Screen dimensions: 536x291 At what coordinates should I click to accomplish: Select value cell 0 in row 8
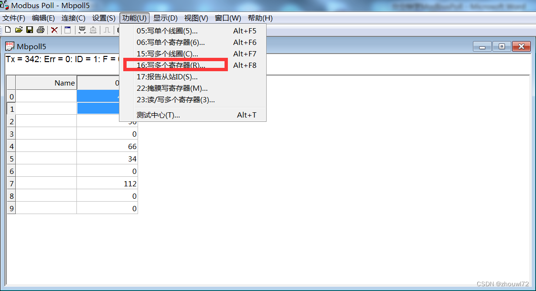tap(107, 196)
